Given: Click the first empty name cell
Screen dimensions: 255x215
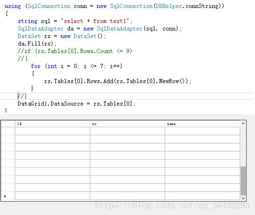Looking at the screenshot, I should tap(202, 131).
